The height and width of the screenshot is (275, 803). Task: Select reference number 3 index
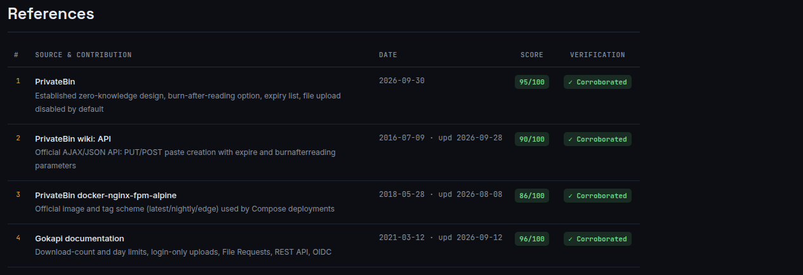click(18, 194)
